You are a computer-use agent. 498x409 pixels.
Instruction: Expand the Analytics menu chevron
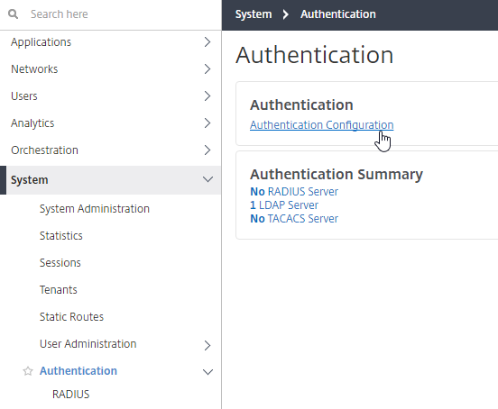click(x=207, y=123)
